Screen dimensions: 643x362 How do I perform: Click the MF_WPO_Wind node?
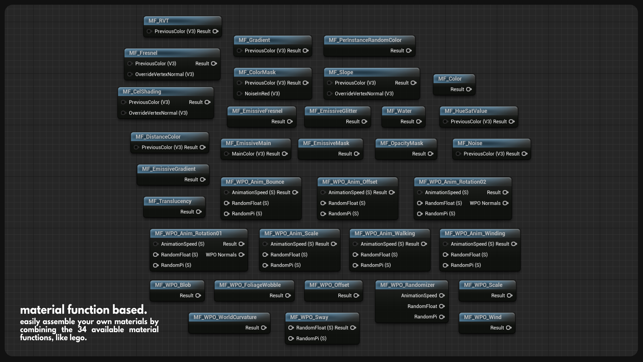click(x=482, y=317)
